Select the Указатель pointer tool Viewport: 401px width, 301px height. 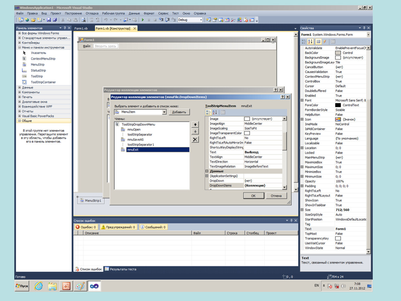coord(38,53)
